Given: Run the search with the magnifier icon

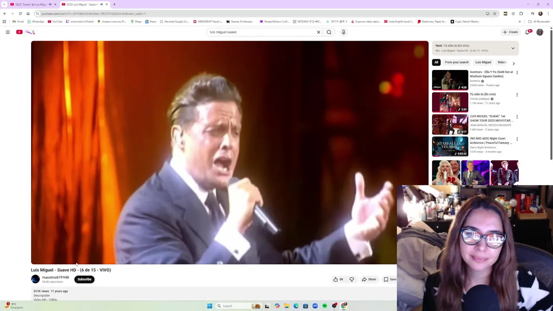Looking at the screenshot, I should (x=329, y=32).
